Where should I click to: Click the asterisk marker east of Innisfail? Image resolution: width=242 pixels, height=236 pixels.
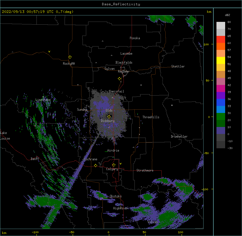click(141, 85)
